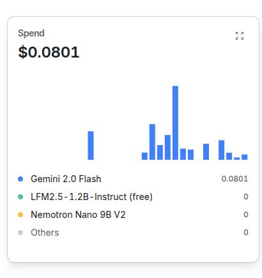Click the Spend card title

pos(31,33)
